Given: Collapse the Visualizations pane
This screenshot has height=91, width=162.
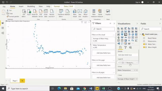Looking at the screenshot, I should click(x=137, y=24).
